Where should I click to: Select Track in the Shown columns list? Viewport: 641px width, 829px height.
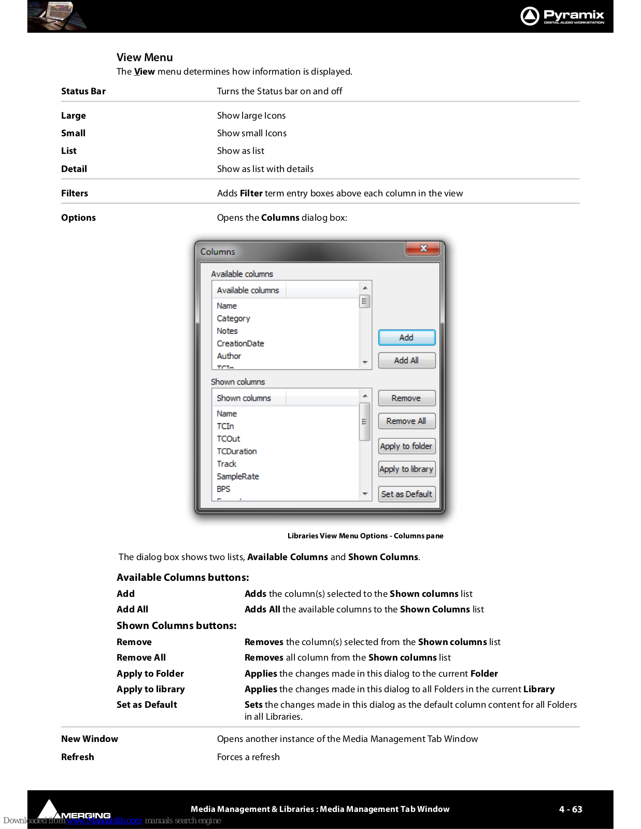point(226,464)
